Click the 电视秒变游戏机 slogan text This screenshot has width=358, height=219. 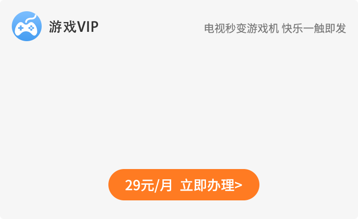point(241,28)
